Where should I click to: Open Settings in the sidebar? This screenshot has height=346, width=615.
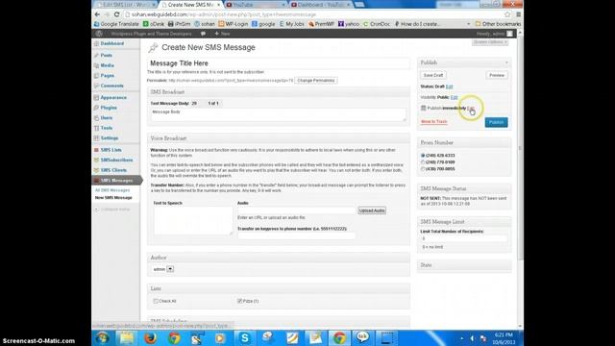click(x=110, y=138)
